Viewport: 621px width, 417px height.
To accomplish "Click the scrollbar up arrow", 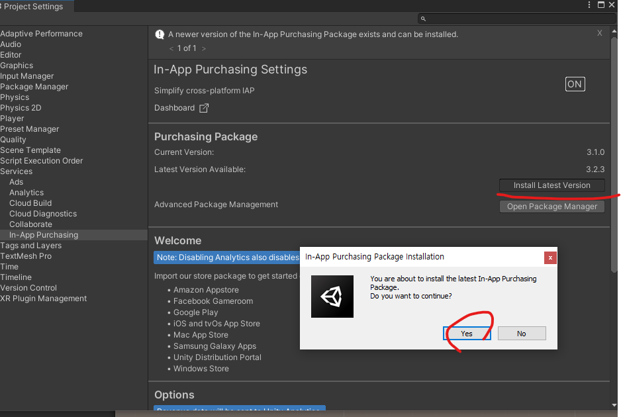I will 614,31.
